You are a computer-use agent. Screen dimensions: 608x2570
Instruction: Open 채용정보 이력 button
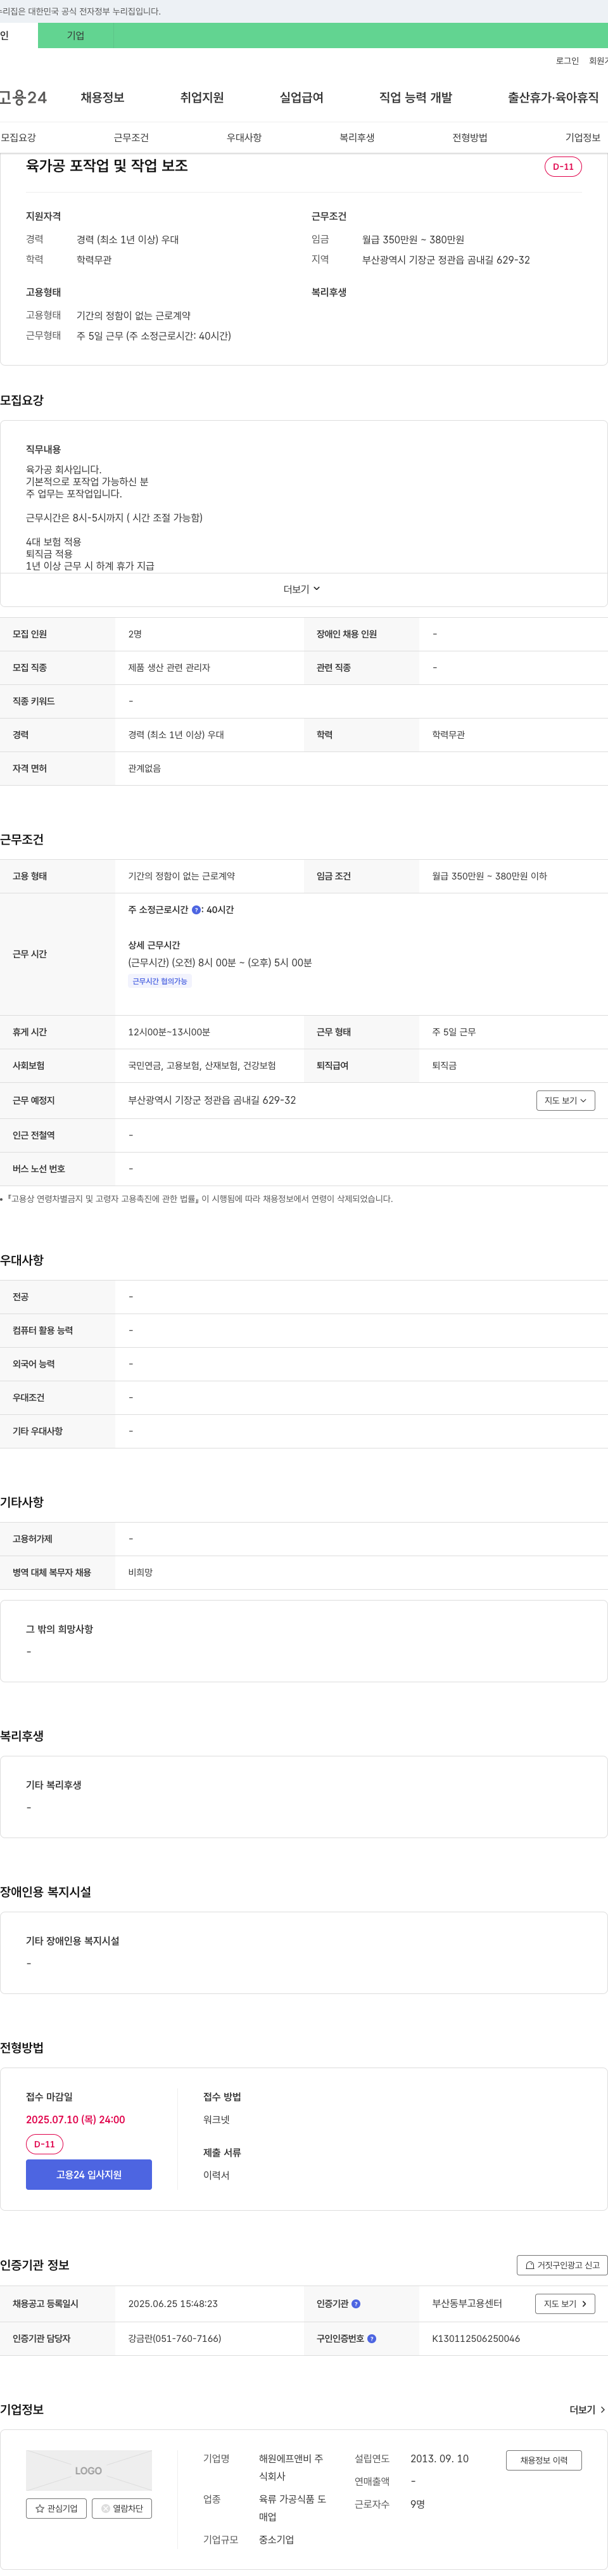pos(543,2460)
